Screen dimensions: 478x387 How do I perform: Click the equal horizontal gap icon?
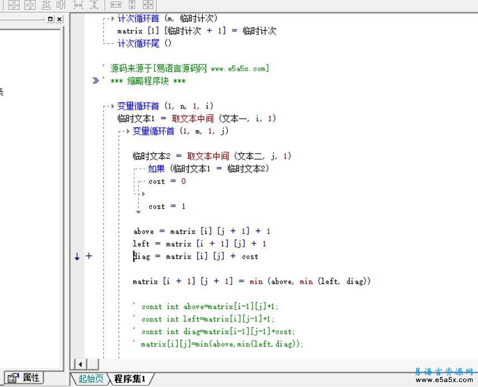coord(79,4)
